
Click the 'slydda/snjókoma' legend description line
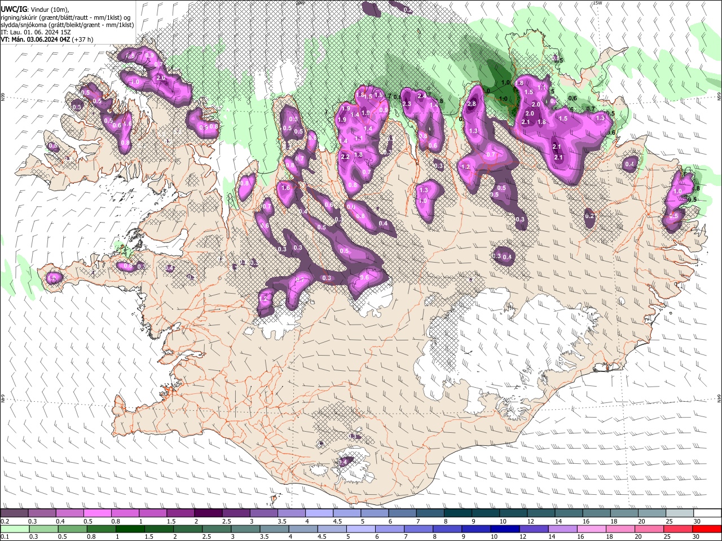coord(67,25)
